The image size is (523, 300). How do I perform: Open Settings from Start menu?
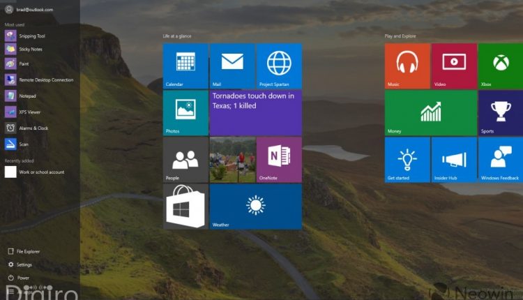click(x=20, y=264)
